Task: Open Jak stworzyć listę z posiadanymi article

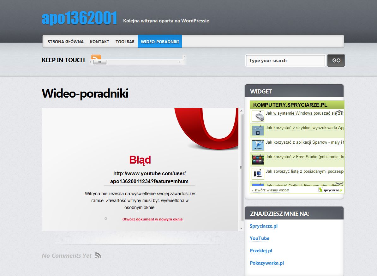Action: 305,171
